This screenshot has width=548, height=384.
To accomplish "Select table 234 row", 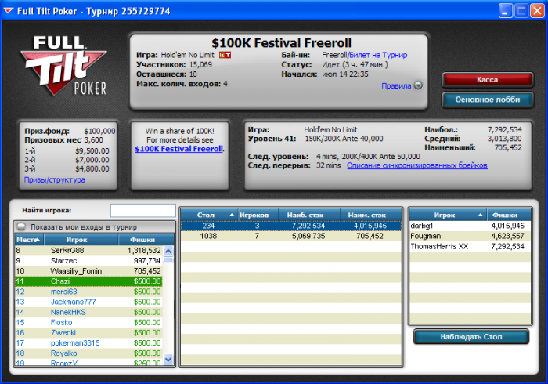I will 290,226.
